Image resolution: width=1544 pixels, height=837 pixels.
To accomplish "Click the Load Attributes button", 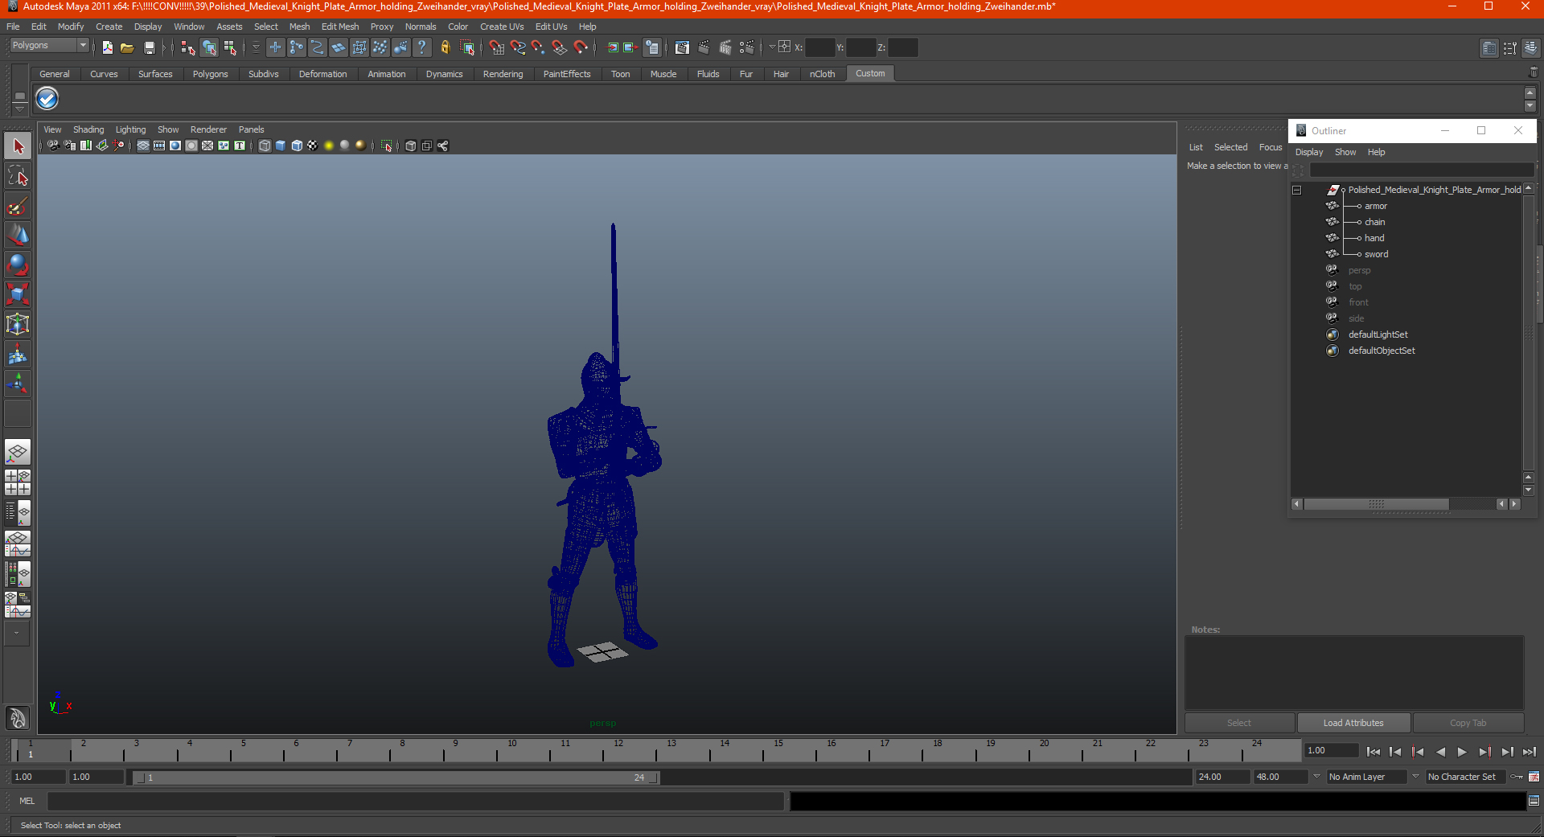I will (1353, 723).
